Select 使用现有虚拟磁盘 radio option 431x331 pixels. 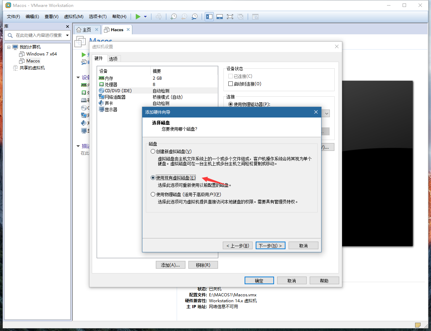153,177
